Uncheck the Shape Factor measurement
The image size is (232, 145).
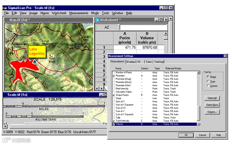pyautogui.click(x=113, y=95)
